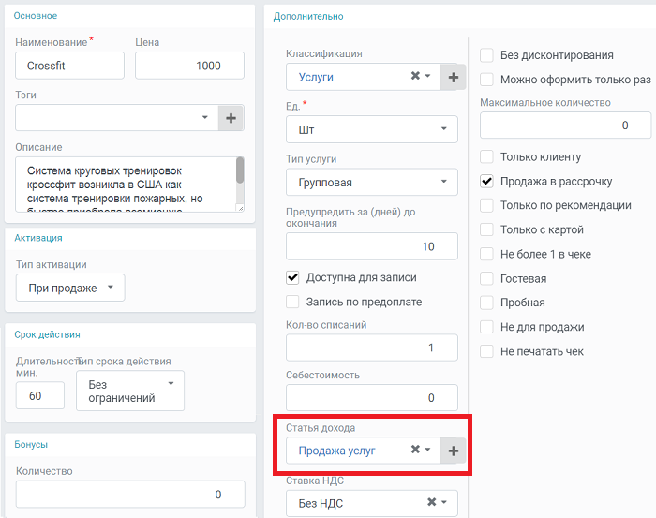Enable Гостевая checkbox
The height and width of the screenshot is (518, 656).
point(486,278)
